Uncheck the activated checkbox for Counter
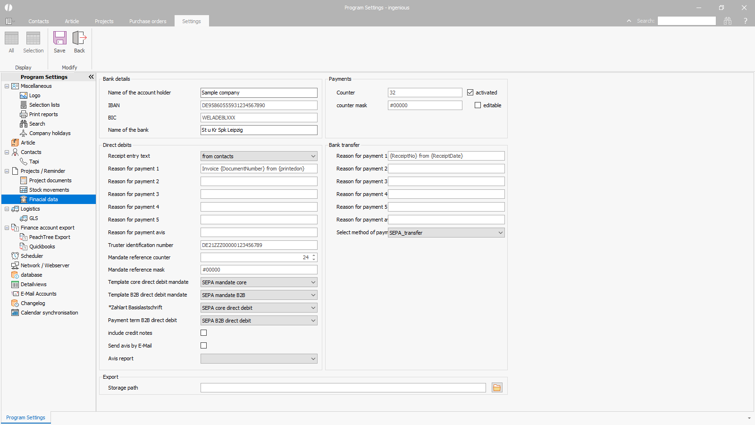This screenshot has height=425, width=755. pos(470,93)
